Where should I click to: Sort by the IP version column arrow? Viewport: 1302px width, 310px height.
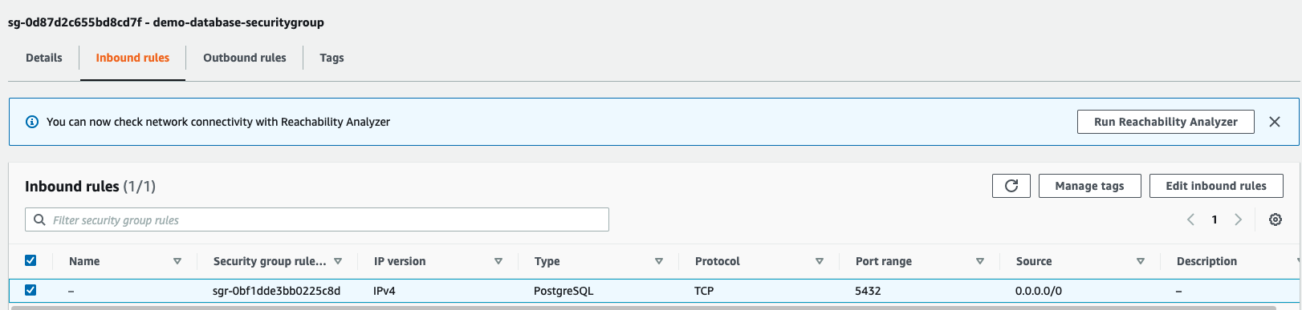coord(498,261)
